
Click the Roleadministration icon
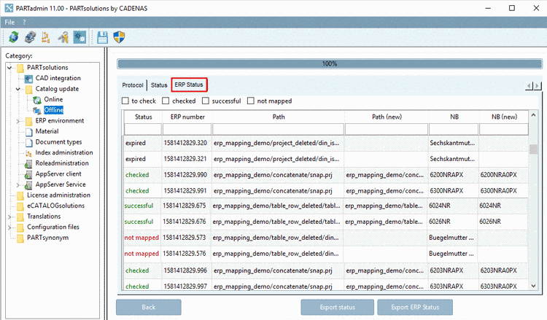[x=28, y=164]
